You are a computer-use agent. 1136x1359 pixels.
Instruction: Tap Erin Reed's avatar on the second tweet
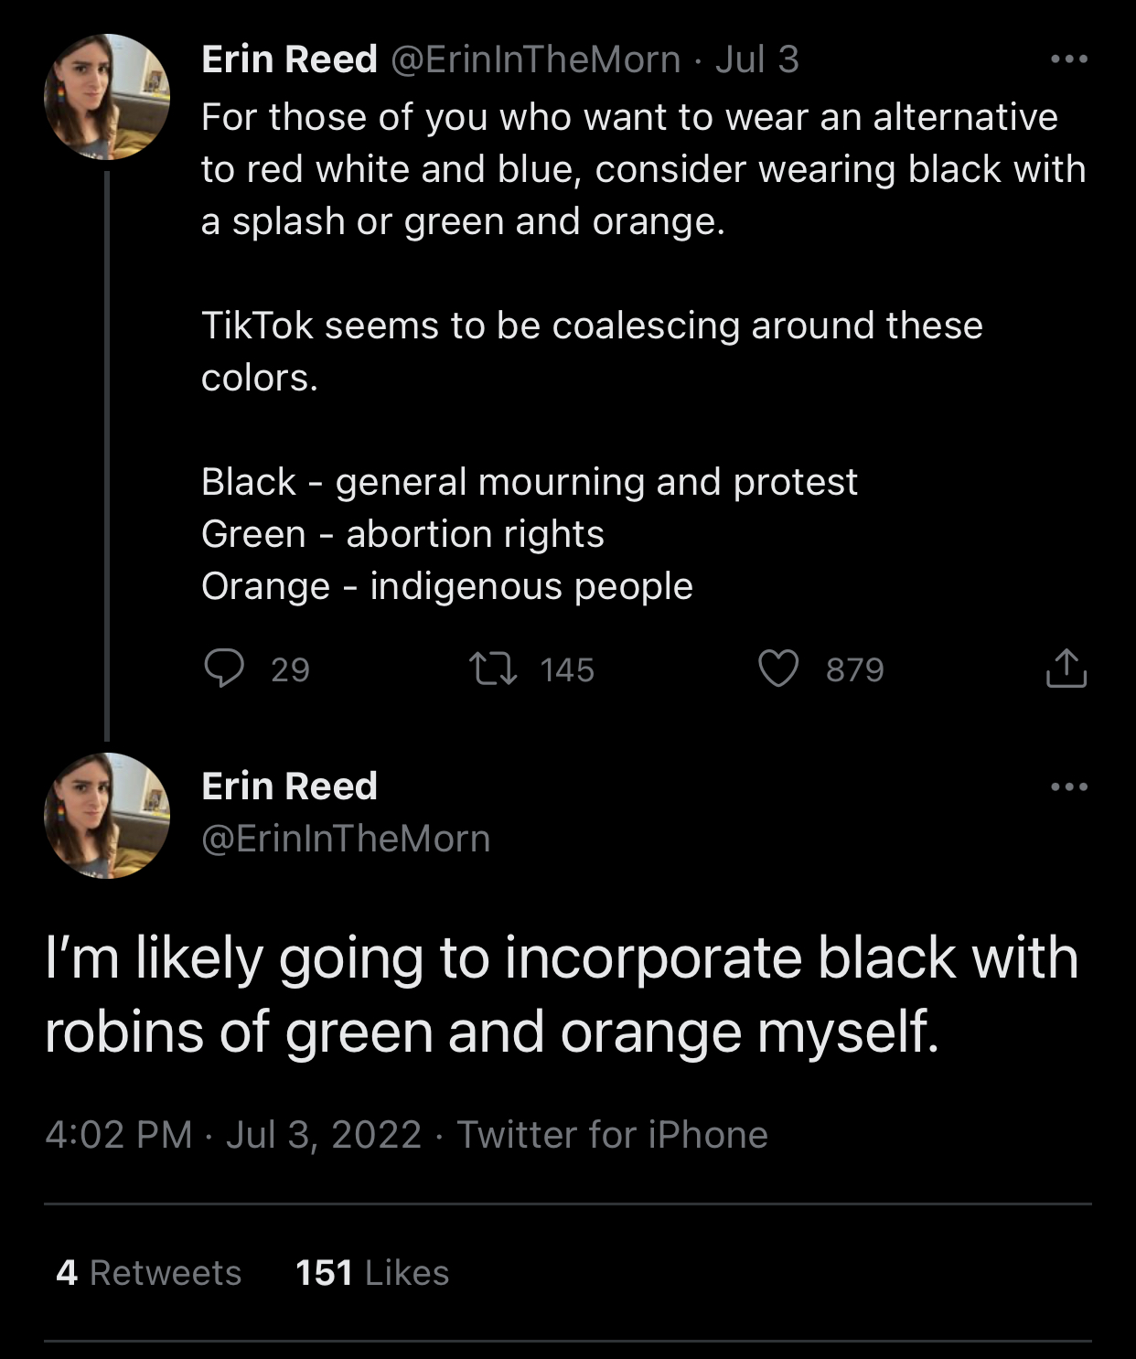pos(107,816)
